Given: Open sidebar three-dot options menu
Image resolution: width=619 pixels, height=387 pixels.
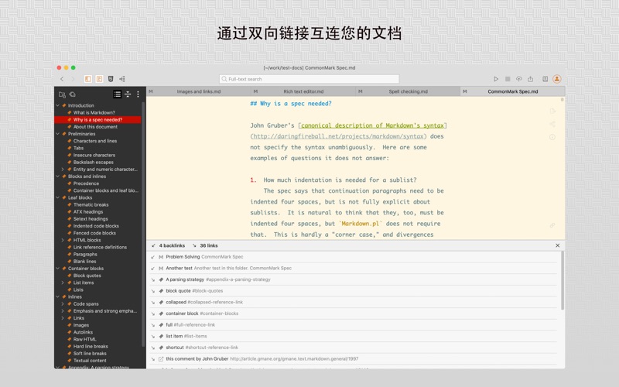Looking at the screenshot, I should tap(139, 94).
